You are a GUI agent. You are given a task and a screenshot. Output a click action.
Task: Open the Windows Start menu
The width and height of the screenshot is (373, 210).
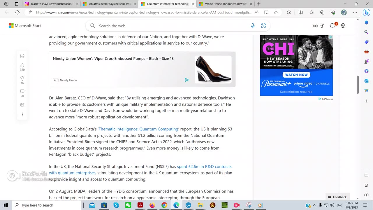6,205
